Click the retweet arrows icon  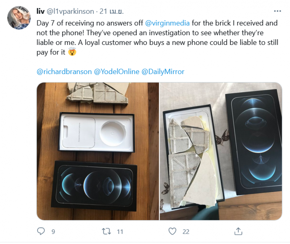pyautogui.click(x=107, y=231)
